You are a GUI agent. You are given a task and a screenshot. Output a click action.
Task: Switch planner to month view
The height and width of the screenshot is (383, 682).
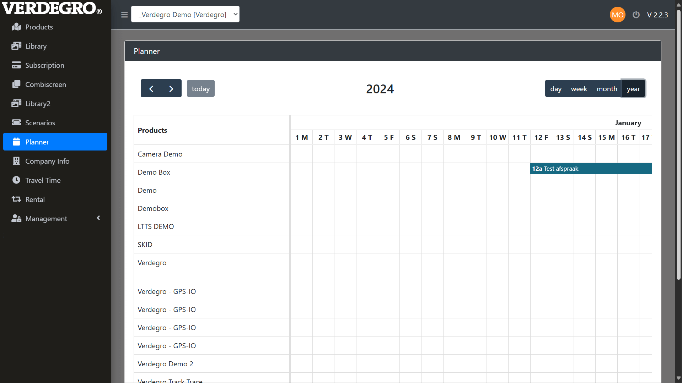pyautogui.click(x=607, y=89)
